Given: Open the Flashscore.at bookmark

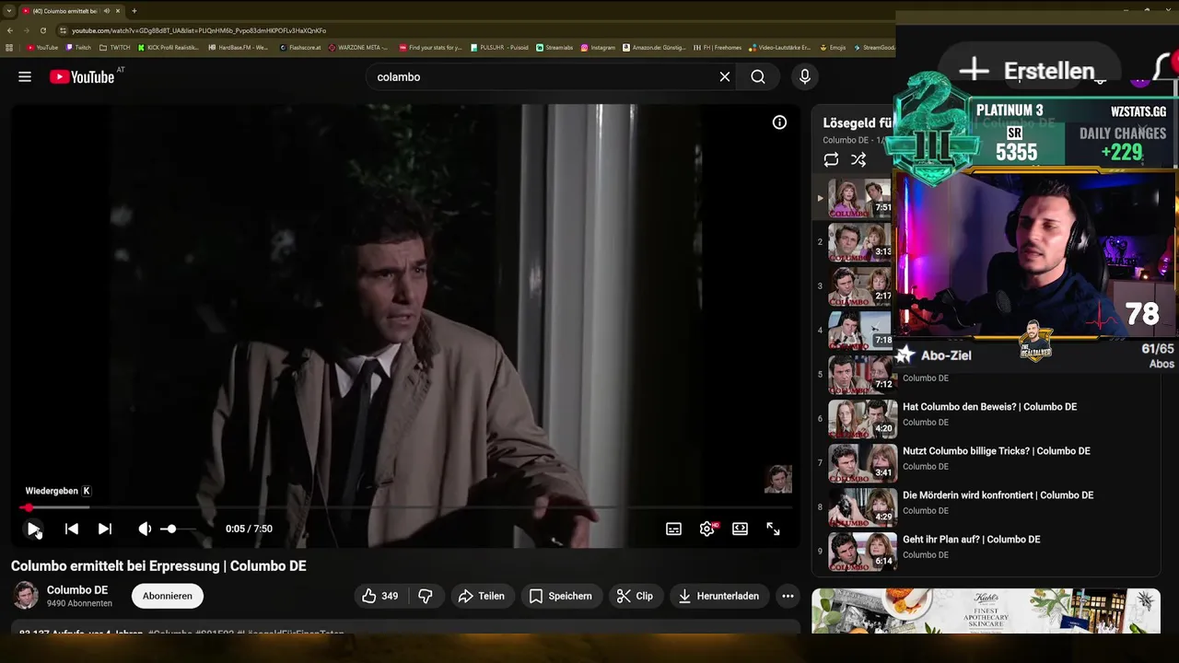Looking at the screenshot, I should coord(300,48).
